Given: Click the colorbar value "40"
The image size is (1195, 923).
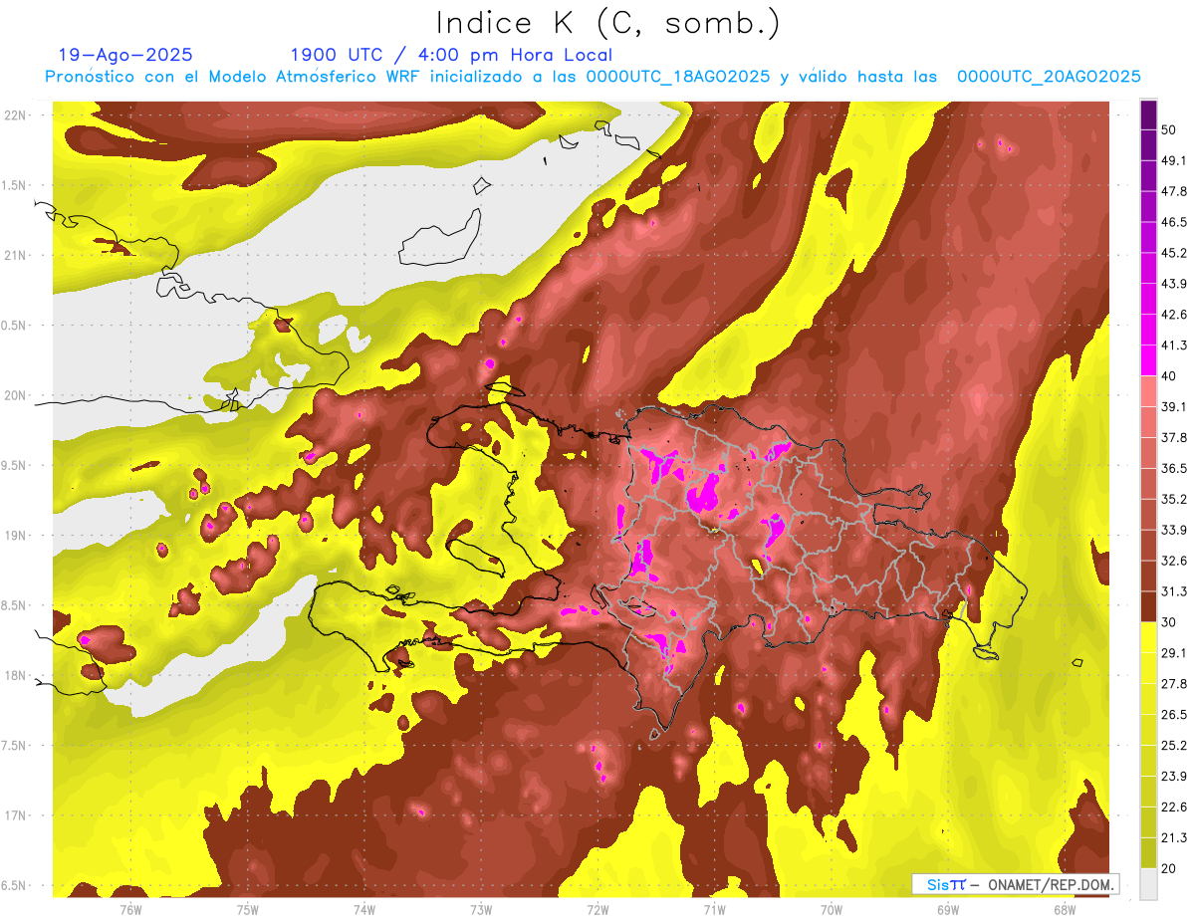Looking at the screenshot, I should click(1170, 376).
